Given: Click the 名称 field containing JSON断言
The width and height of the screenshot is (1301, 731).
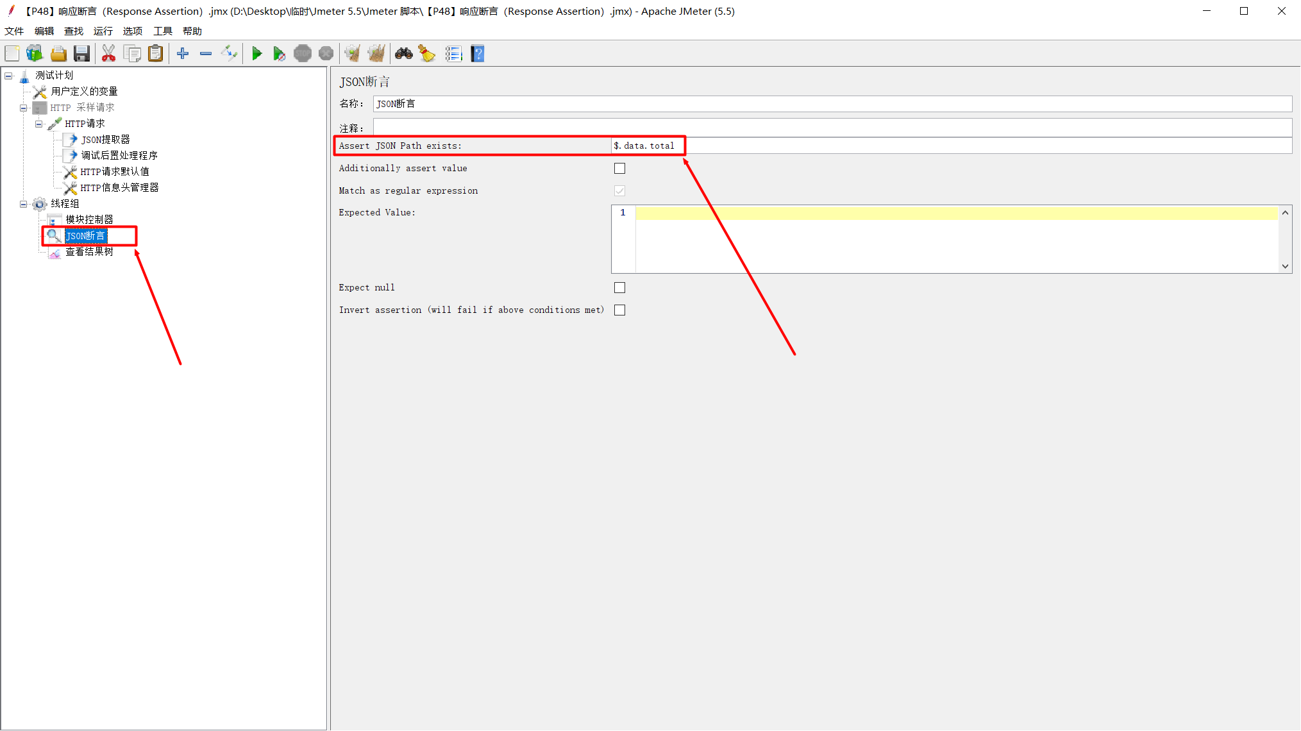Looking at the screenshot, I should [832, 104].
